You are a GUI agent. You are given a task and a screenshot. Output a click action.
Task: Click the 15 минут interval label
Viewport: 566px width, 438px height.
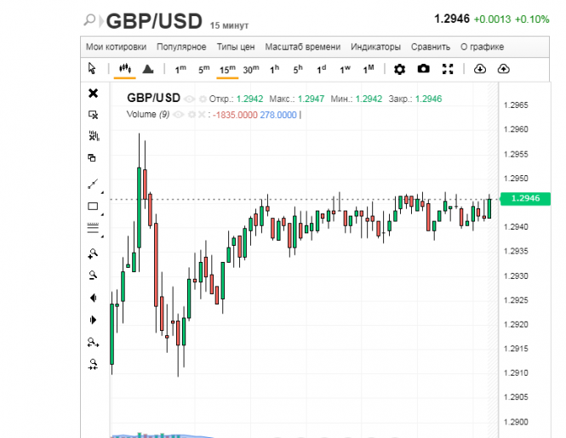coord(229,26)
